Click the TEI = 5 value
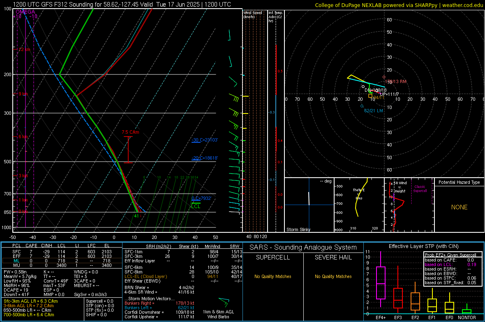The image size is (485, 322). point(81,276)
